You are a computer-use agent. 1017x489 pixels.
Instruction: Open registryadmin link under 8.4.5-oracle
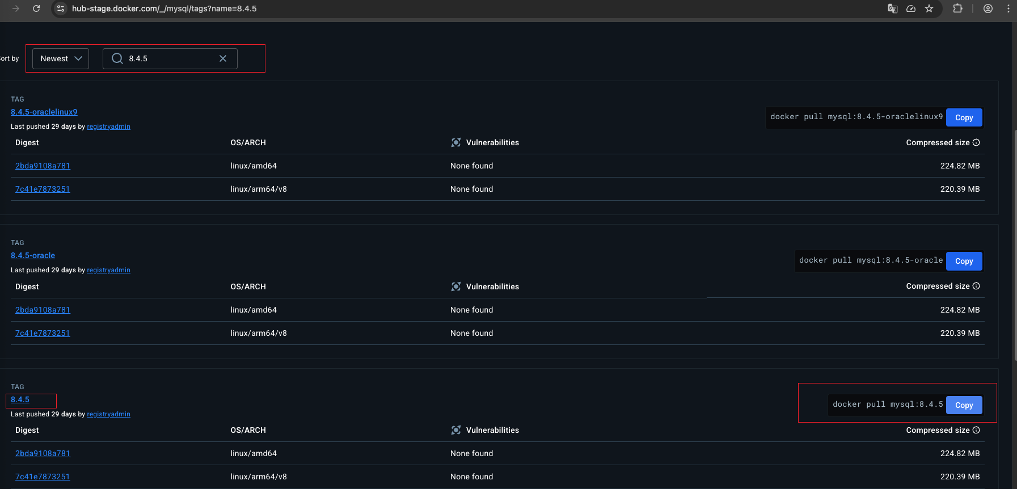pos(108,270)
